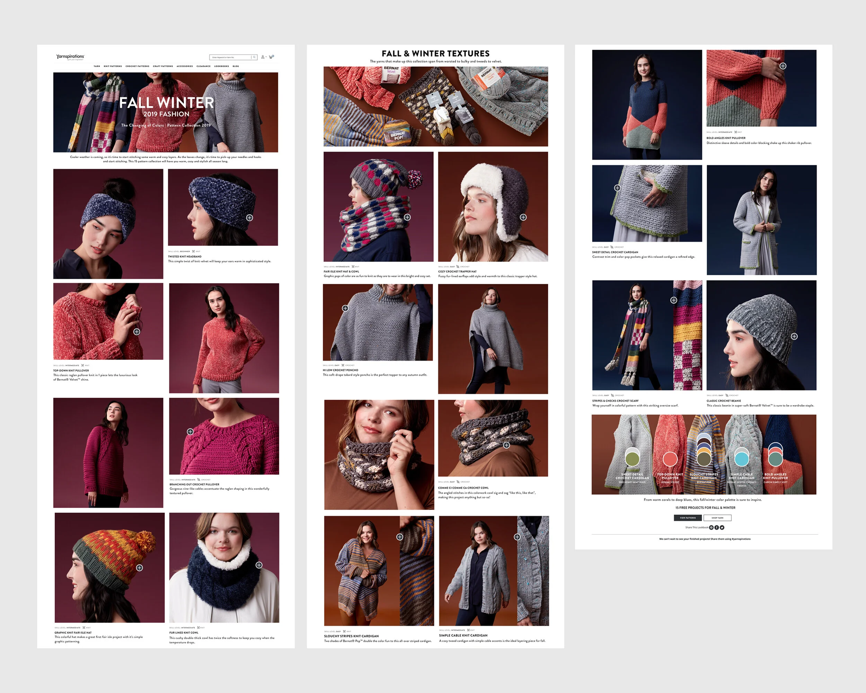
Task: Click plus hotspot on Cozy Crochet Trapper Hat
Action: click(x=523, y=217)
